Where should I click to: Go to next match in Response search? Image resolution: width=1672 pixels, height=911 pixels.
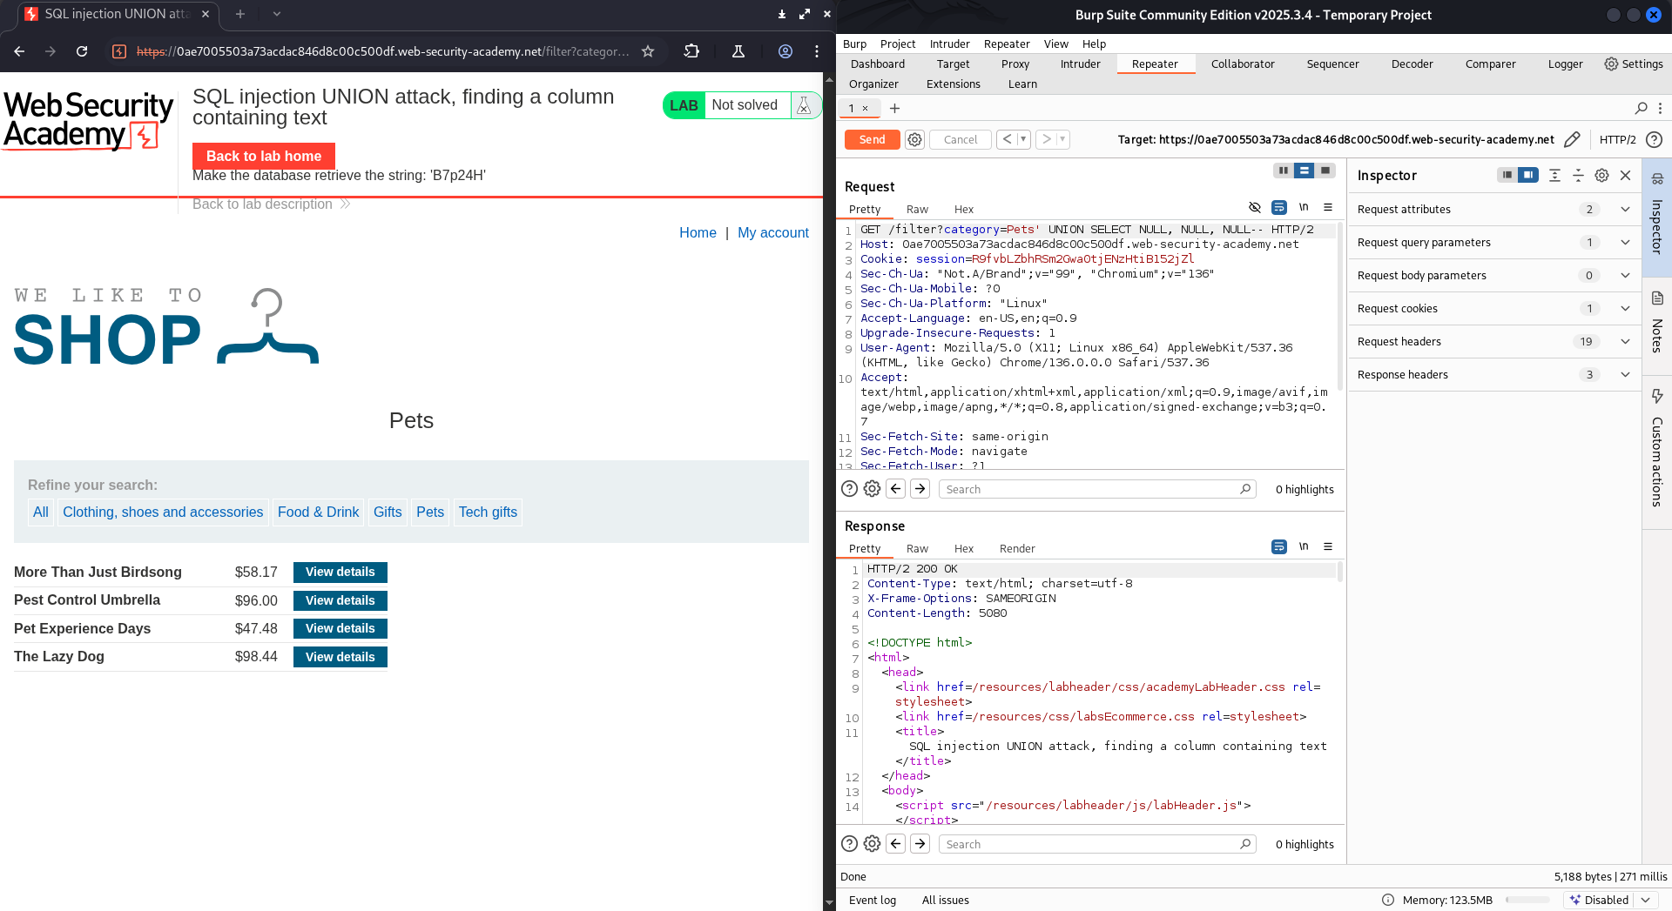(920, 844)
